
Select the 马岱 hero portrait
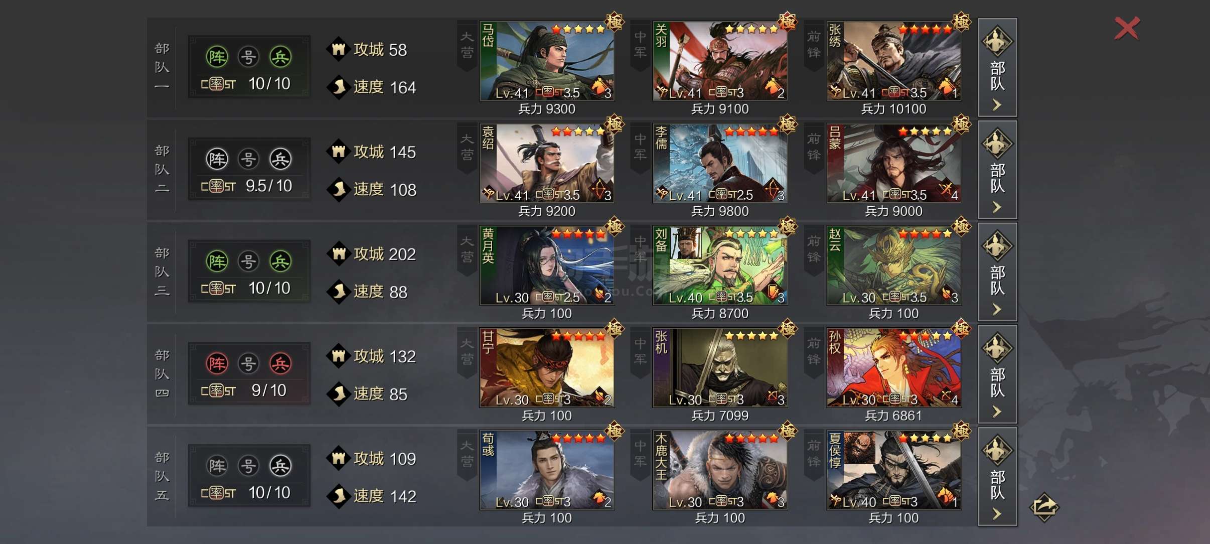pos(547,61)
